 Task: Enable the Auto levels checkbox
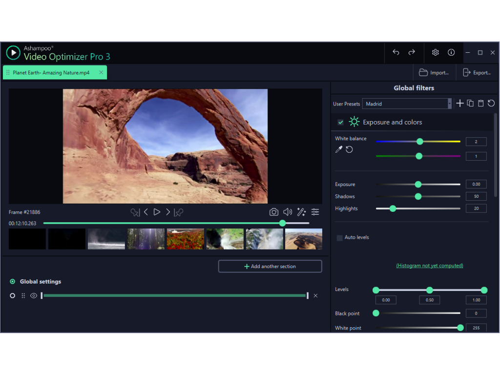point(339,238)
